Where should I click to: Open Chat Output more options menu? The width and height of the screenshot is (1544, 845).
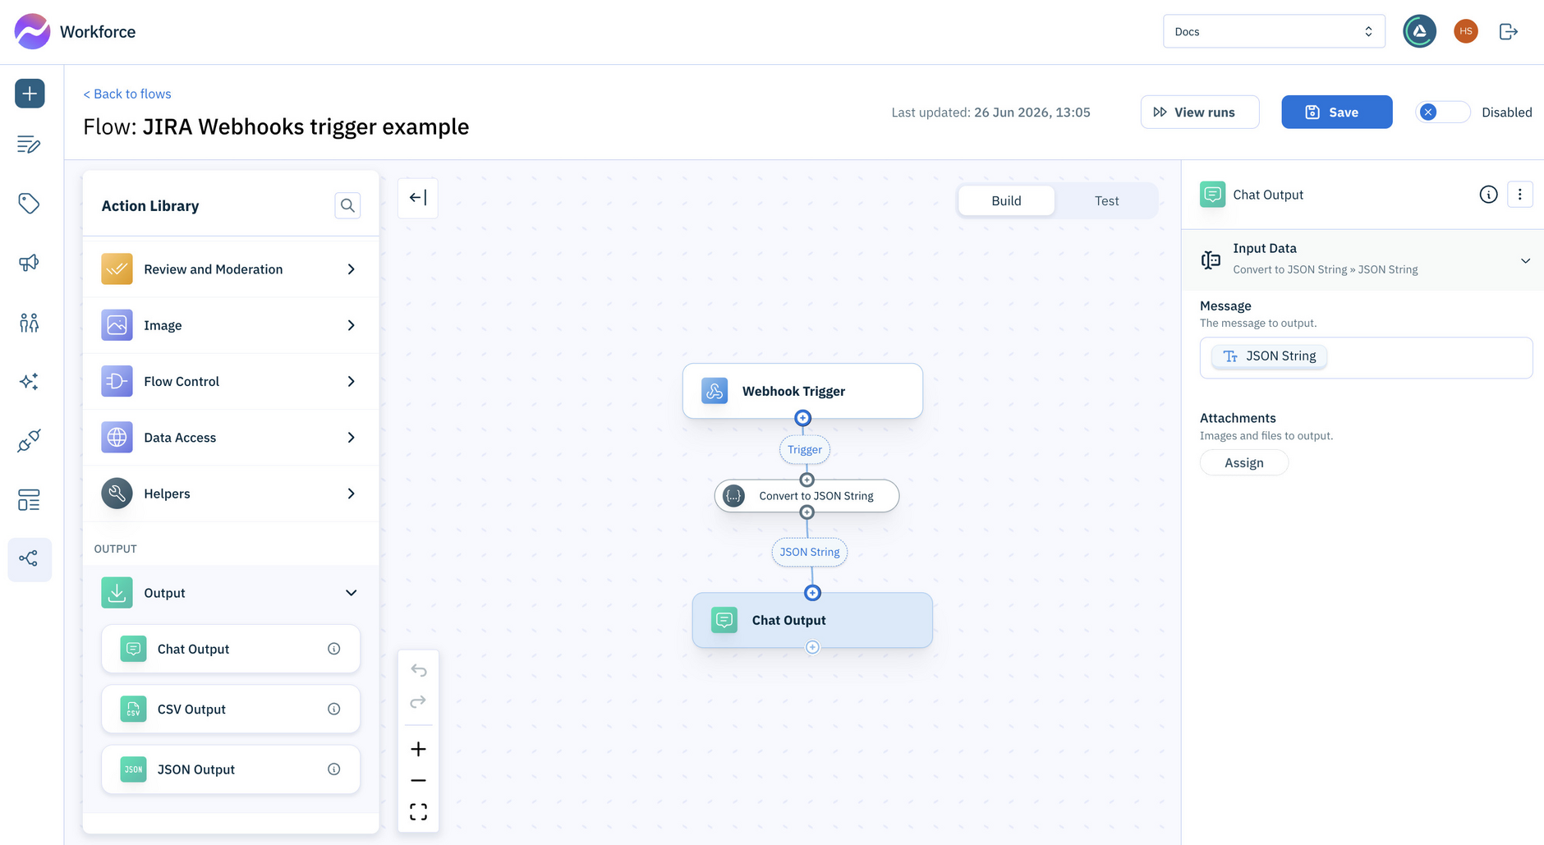[x=1520, y=195]
